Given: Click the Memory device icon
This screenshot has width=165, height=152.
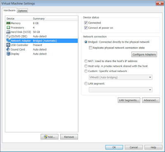Looking at the screenshot, I should point(8,23).
